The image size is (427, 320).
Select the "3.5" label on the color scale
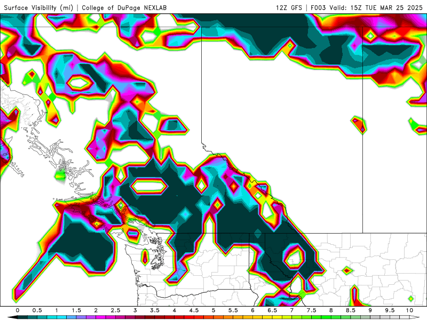[x=155, y=310]
